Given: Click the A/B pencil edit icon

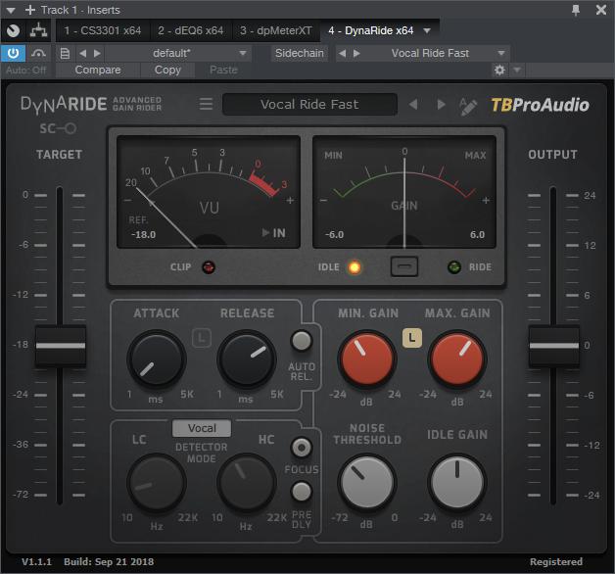Looking at the screenshot, I should click(x=468, y=106).
